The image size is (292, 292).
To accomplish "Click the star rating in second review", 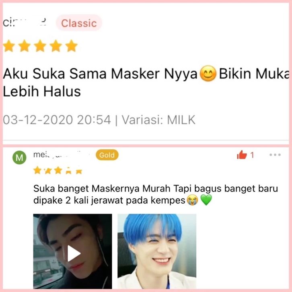I will 58,170.
